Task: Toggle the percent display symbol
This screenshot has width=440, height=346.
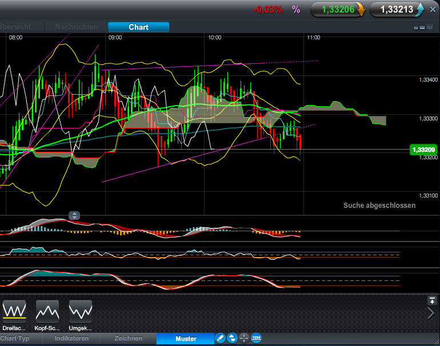Action: tap(295, 9)
